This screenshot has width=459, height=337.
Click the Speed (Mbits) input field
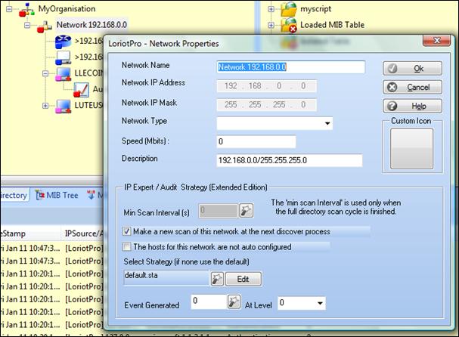click(x=256, y=141)
